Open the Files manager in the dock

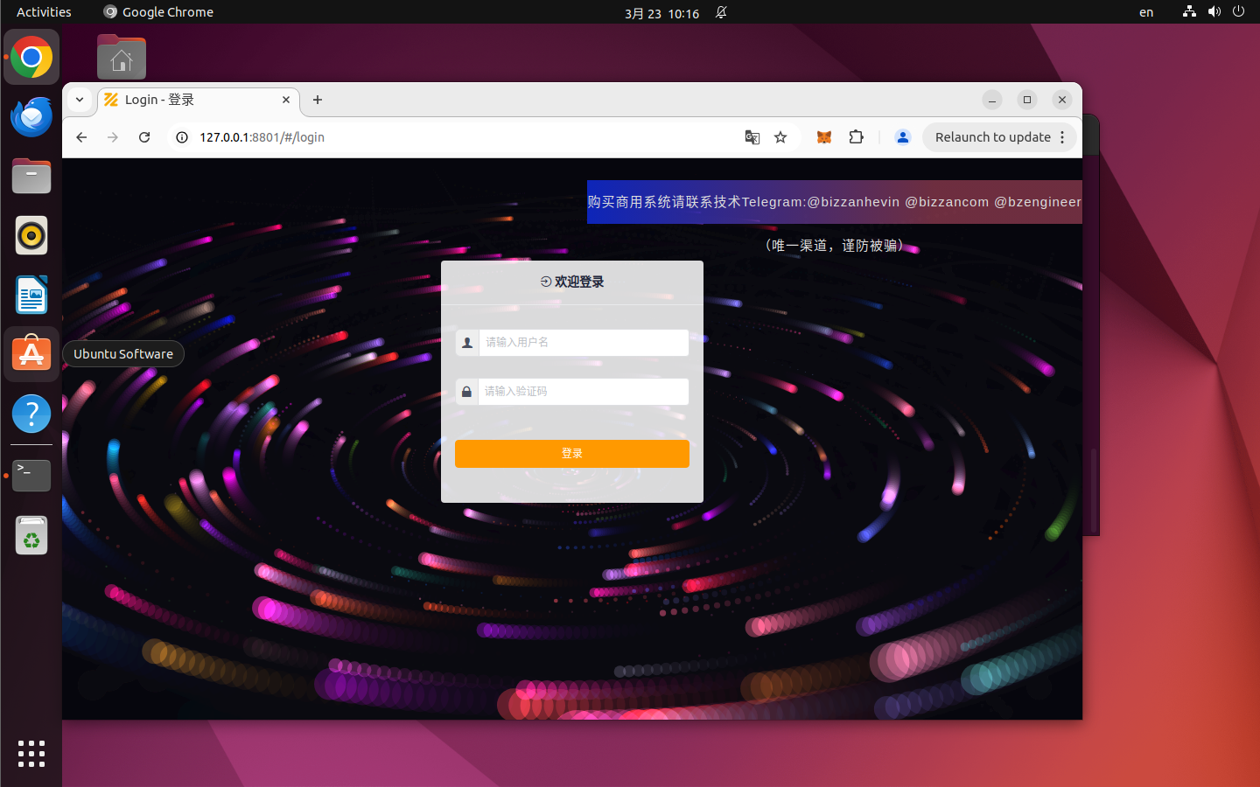pos(31,176)
